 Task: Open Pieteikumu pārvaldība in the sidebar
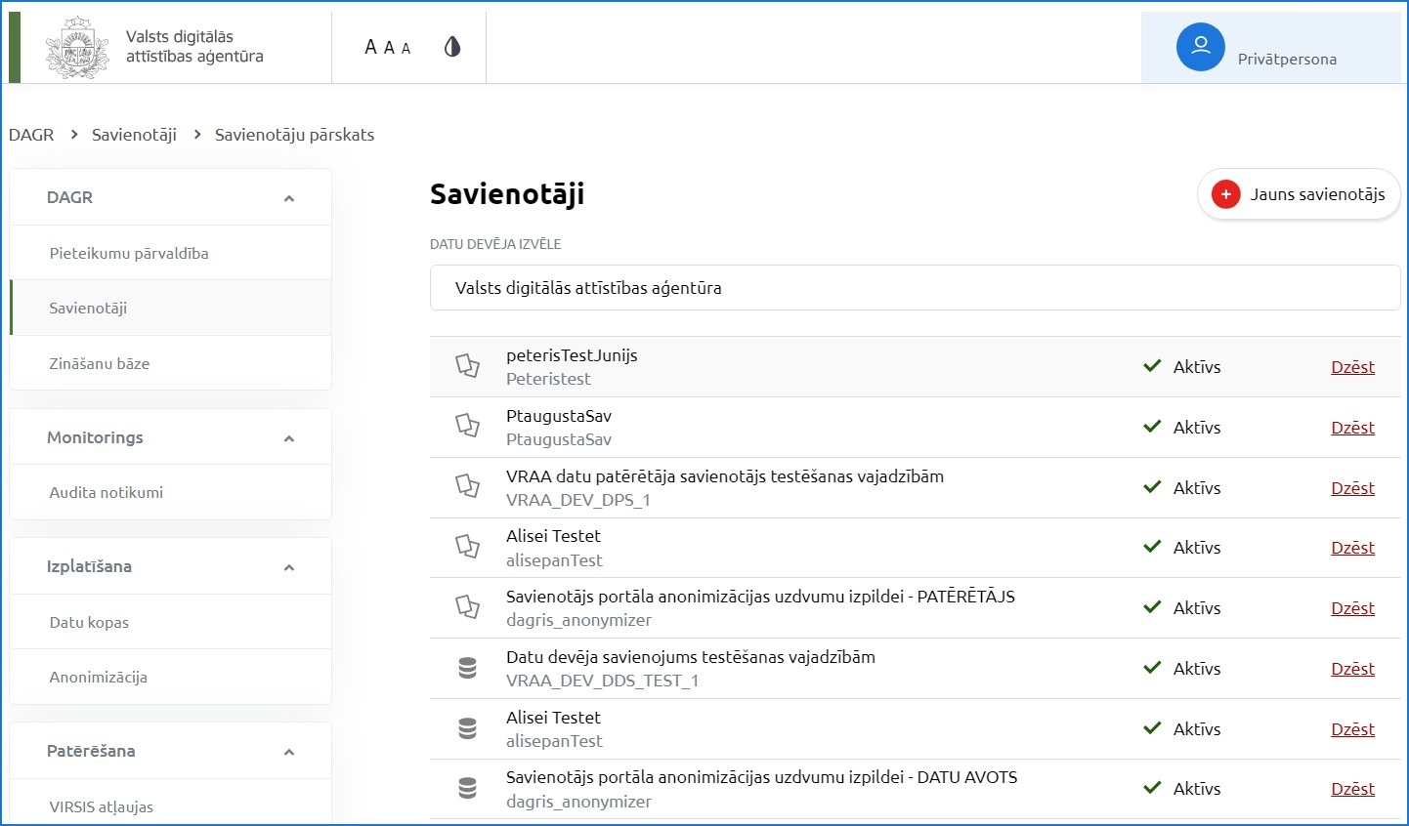coord(171,253)
